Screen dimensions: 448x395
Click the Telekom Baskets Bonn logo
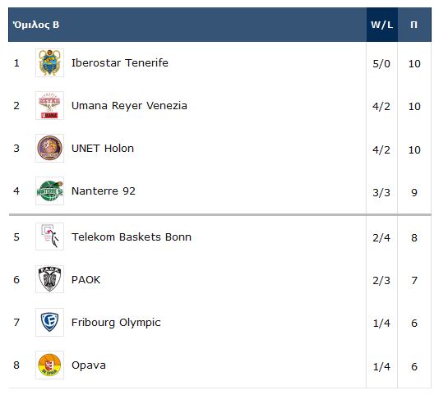coord(49,237)
